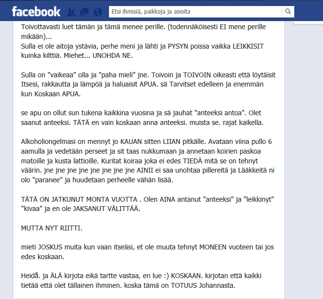Click the line 'MUTTA NYT RIITTI.'

pyautogui.click(x=52, y=228)
